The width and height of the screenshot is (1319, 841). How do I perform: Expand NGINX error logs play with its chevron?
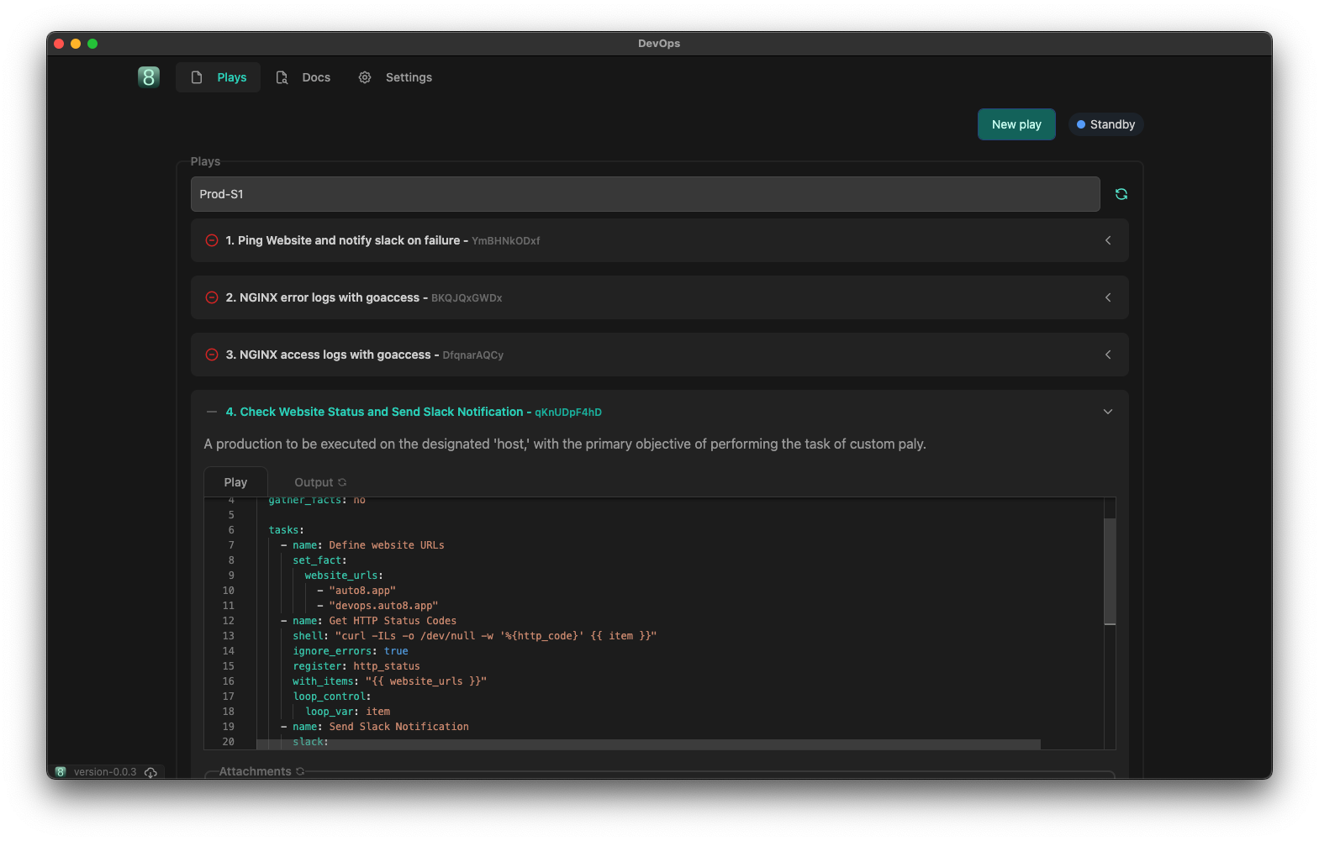pyautogui.click(x=1108, y=297)
